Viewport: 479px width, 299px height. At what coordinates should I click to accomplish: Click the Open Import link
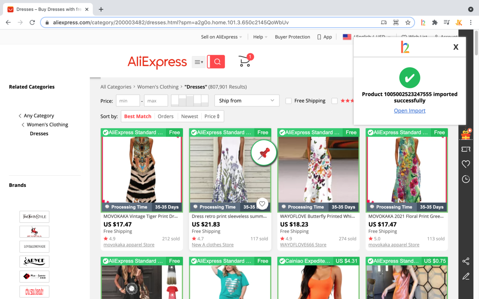pos(410,111)
